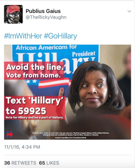Click the 11/1/16, 4:34 PM timestamp
Image resolution: width=135 pixels, height=168 pixels.
point(22,147)
